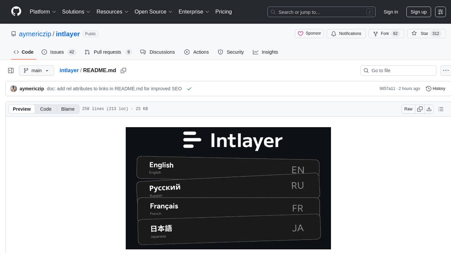Click the Intlayer banner image
This screenshot has height=253, width=451.
click(228, 188)
